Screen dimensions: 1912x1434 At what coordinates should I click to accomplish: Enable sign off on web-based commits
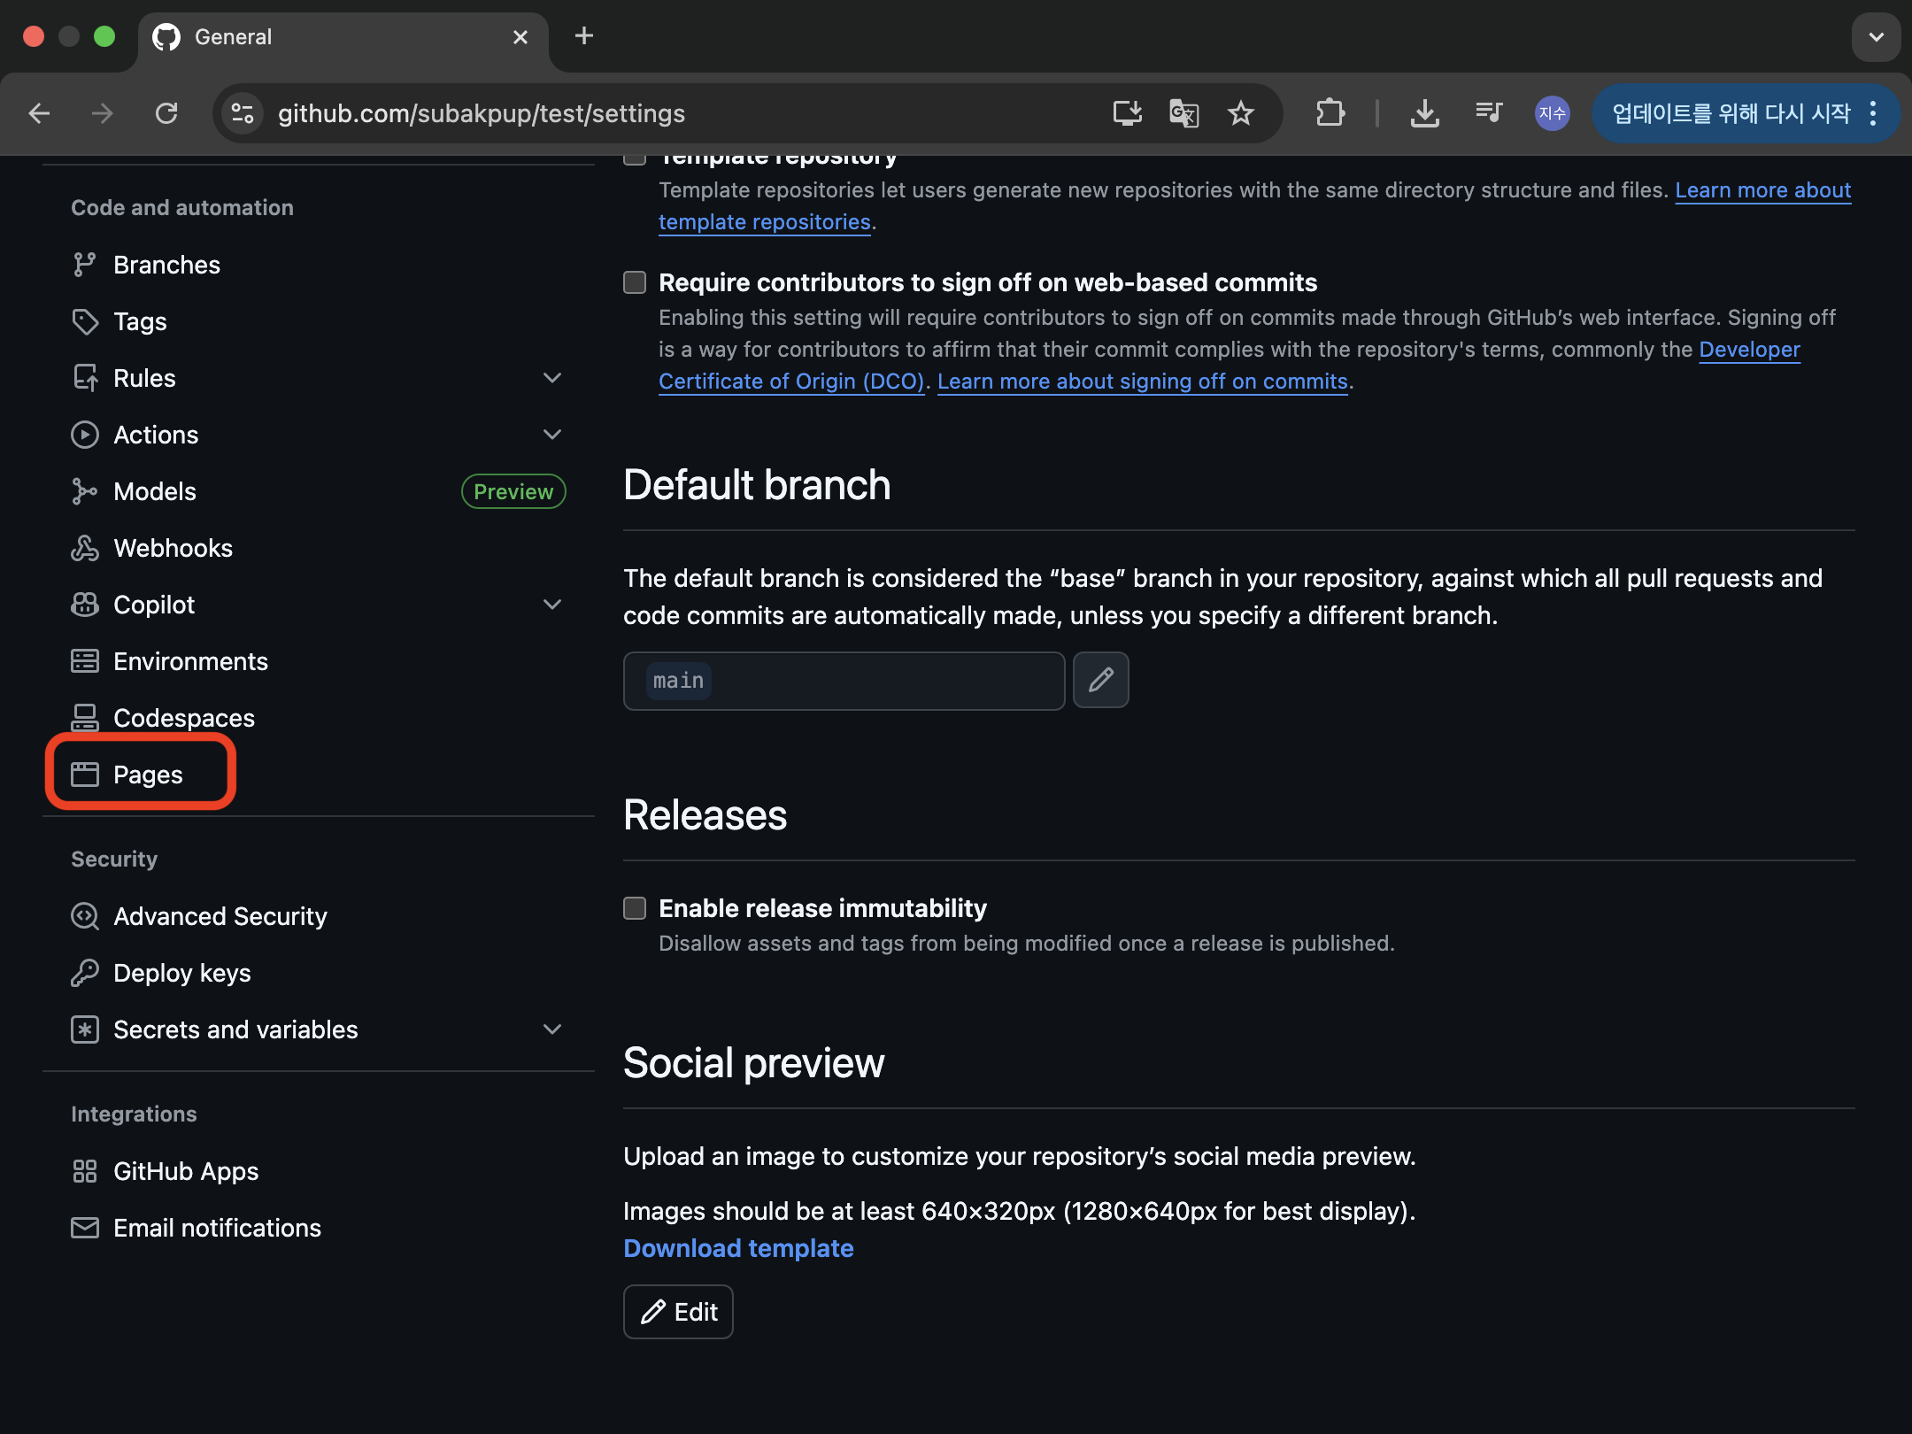pyautogui.click(x=635, y=282)
